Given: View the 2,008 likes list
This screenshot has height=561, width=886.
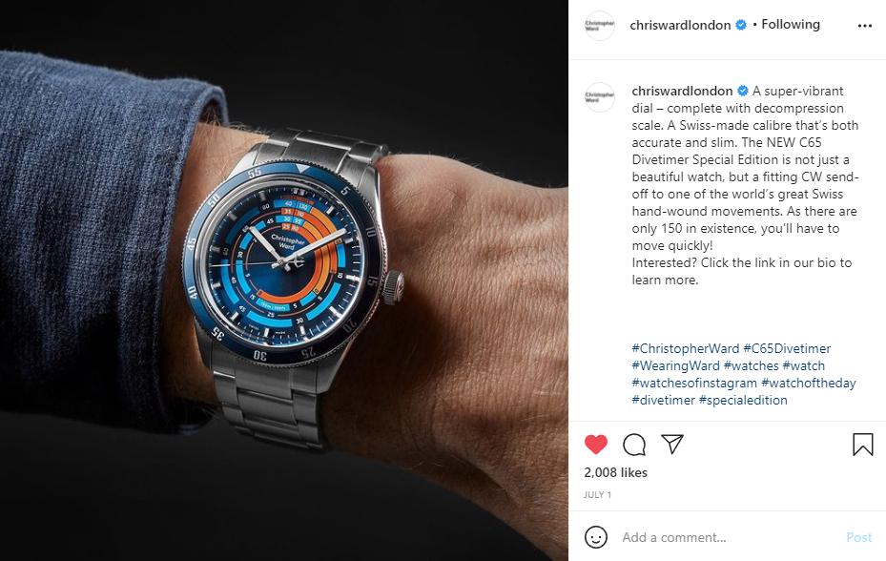Looking at the screenshot, I should coord(615,472).
